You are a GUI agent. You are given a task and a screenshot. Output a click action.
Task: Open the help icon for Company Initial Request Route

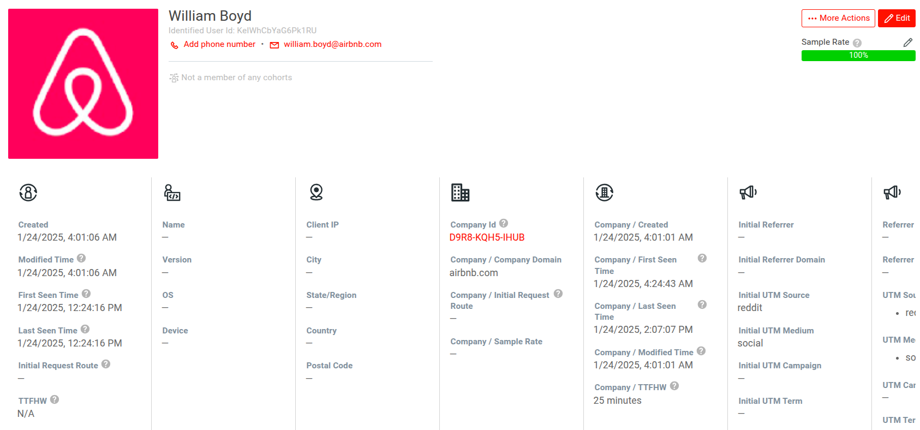click(558, 294)
